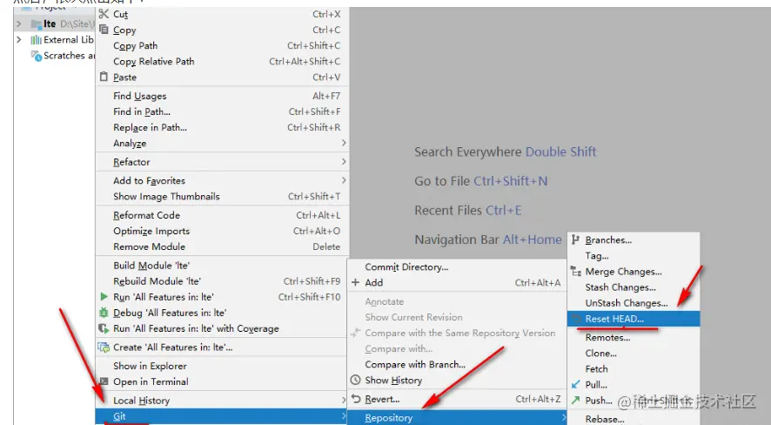Expand the External Libraries tree node

pos(18,39)
